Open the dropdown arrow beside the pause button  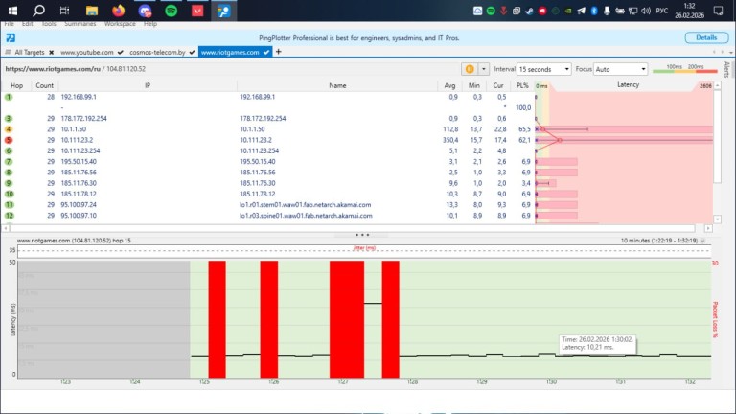coord(483,69)
